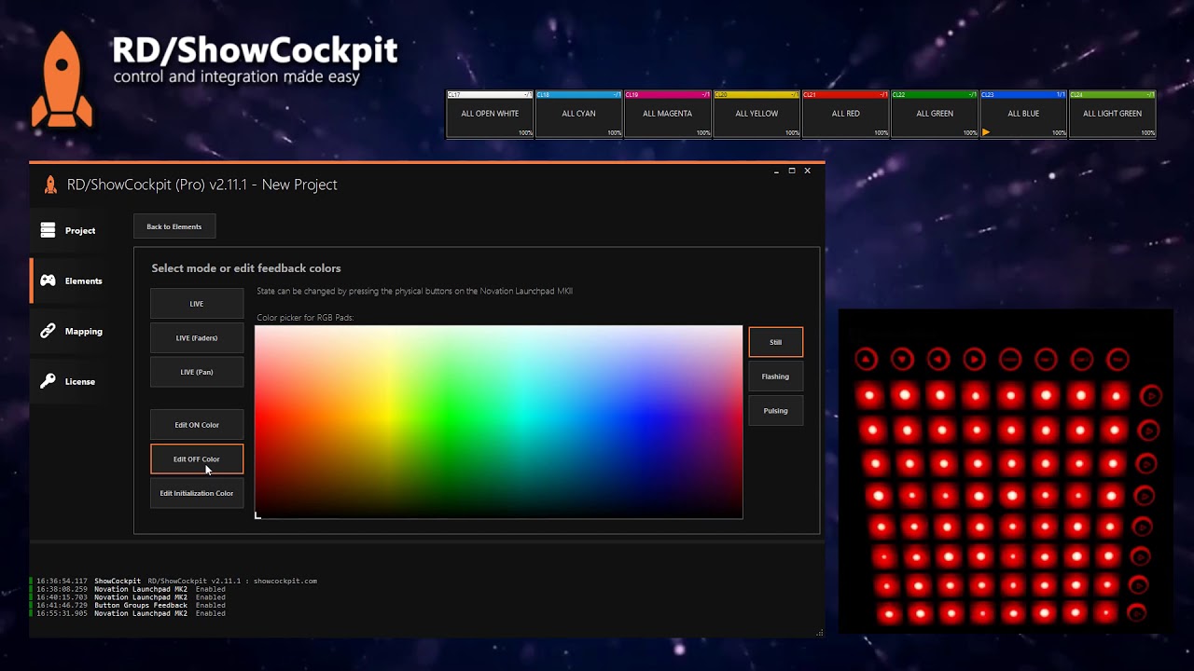Image resolution: width=1194 pixels, height=671 pixels.
Task: Minimize the RD/ShowCockpit window
Action: coord(776,171)
